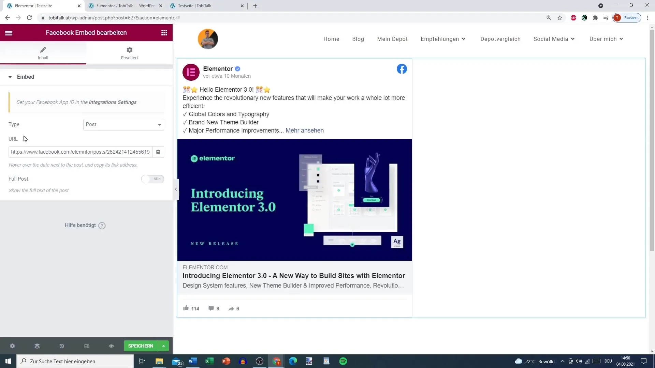This screenshot has width=655, height=368.
Task: Expand the Über mich menu
Action: (606, 39)
